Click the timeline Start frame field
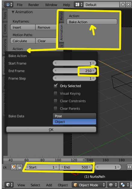The width and height of the screenshot is (132, 189). [x=42, y=167]
